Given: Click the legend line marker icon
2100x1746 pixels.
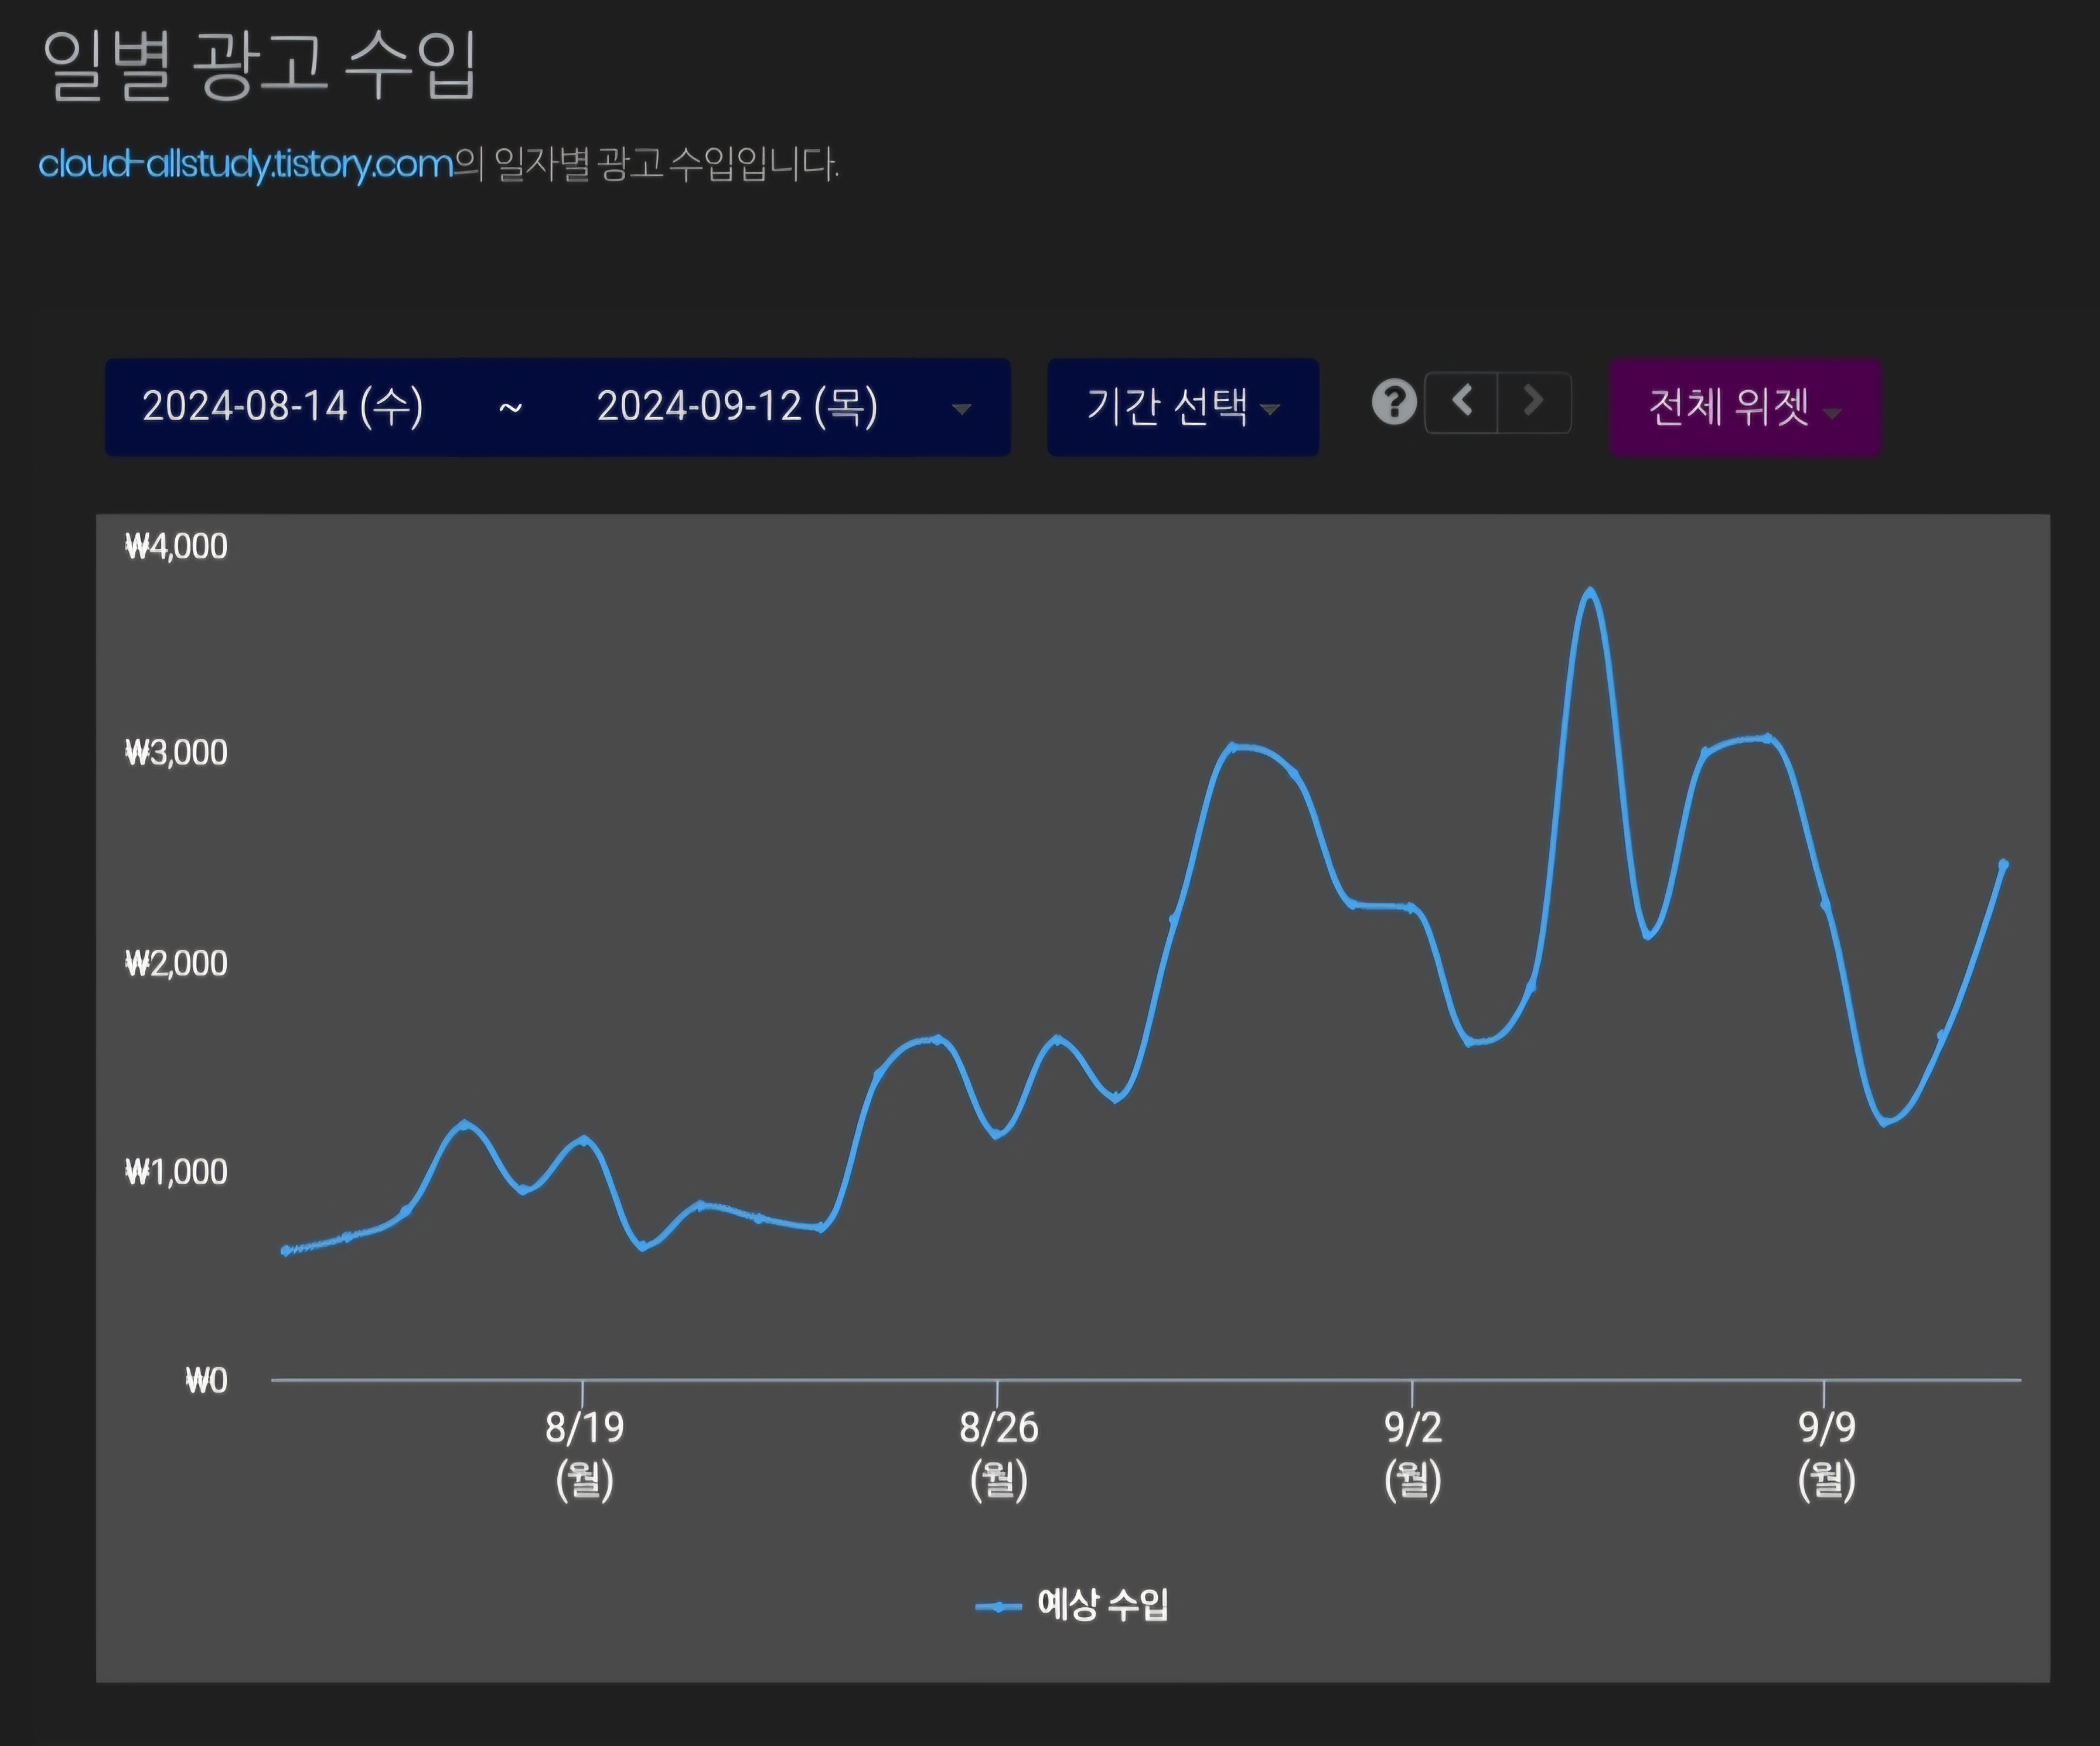Looking at the screenshot, I should 998,1607.
